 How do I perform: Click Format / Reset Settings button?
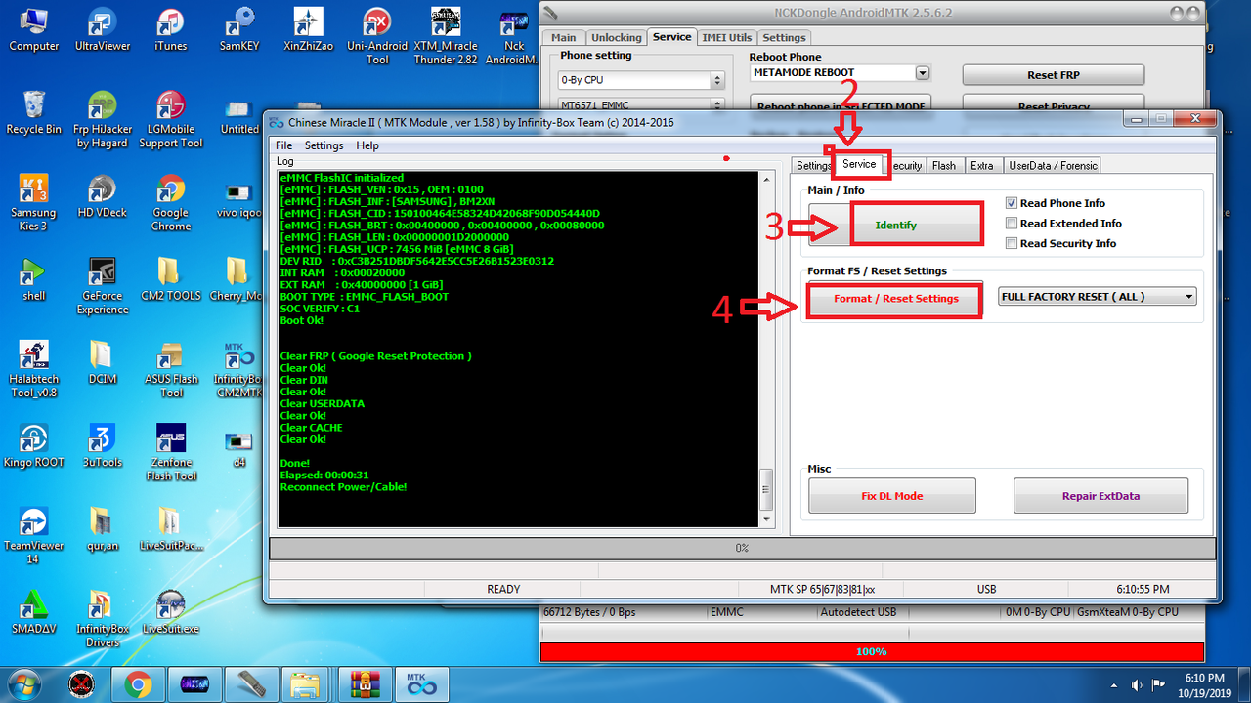coord(895,299)
